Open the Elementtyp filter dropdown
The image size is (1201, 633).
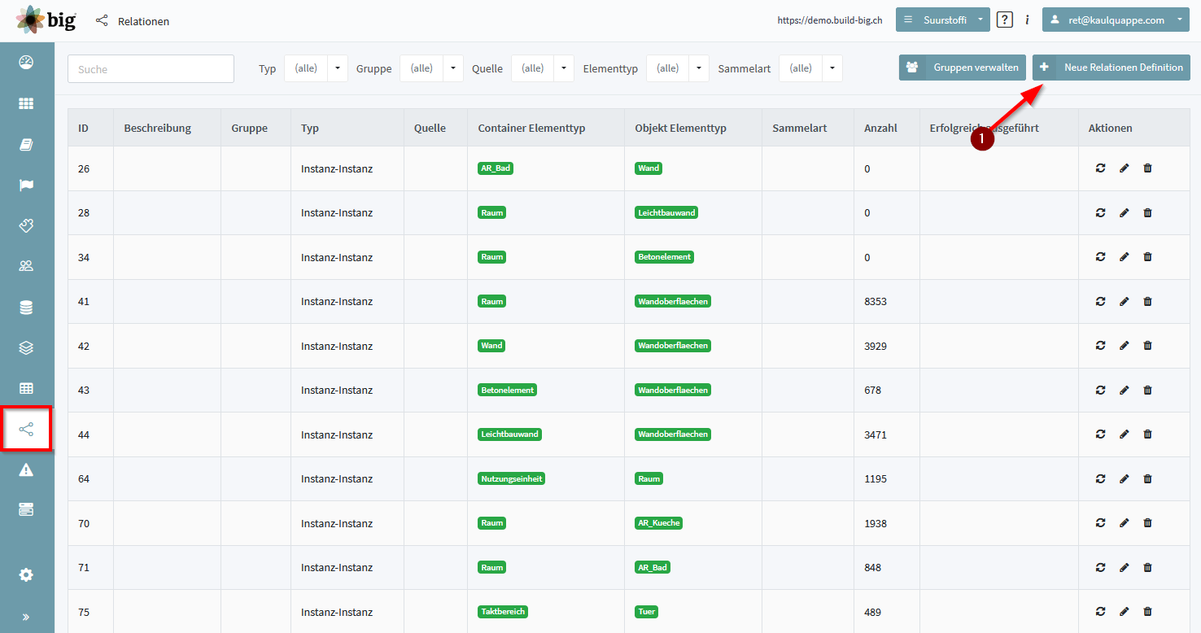point(678,68)
